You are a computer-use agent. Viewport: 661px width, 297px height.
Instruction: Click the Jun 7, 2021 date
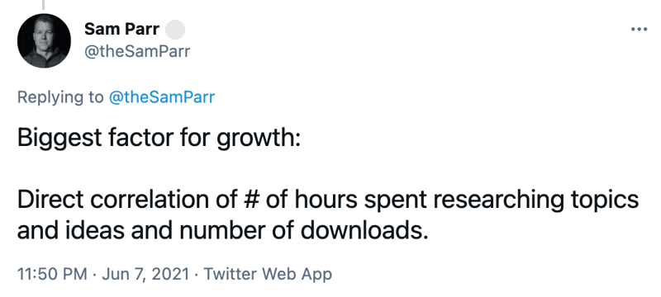tap(144, 274)
